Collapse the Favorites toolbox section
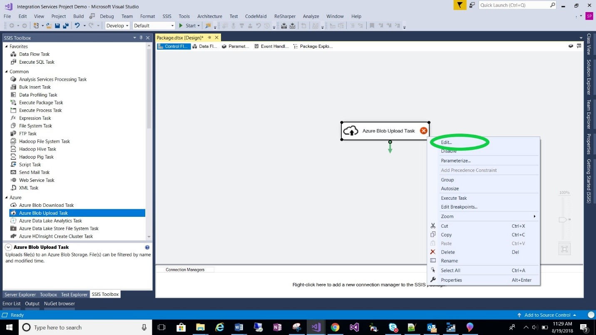The height and width of the screenshot is (335, 596). [x=6, y=47]
